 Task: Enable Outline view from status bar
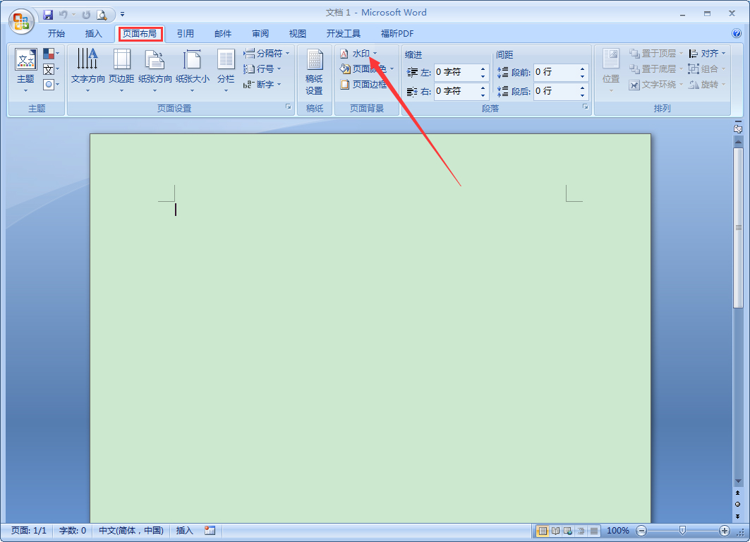click(579, 530)
